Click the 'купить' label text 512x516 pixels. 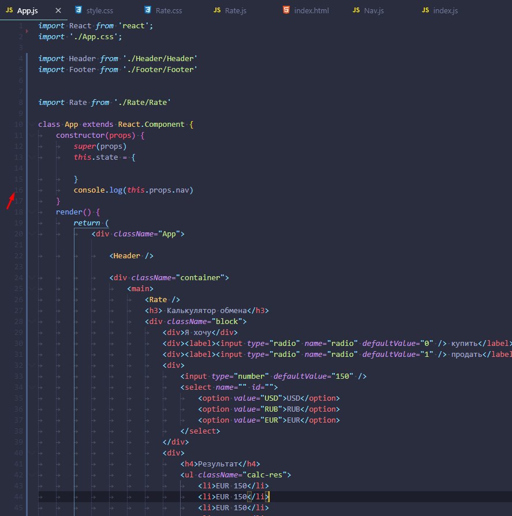(x=464, y=344)
